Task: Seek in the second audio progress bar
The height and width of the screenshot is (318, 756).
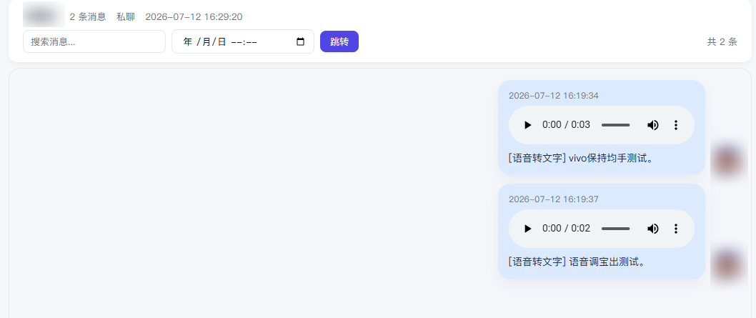Action: [x=616, y=229]
